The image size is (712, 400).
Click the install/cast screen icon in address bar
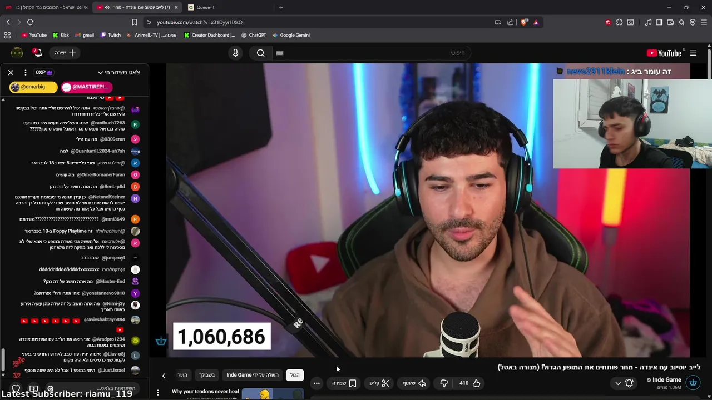pos(498,22)
